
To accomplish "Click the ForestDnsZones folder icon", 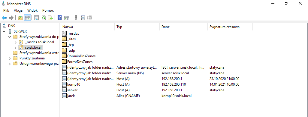I will point(65,62).
